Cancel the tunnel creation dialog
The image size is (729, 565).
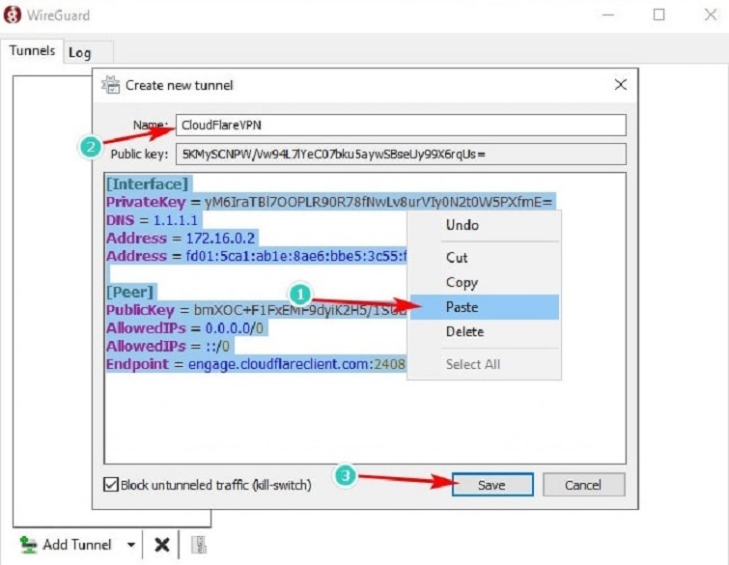tap(583, 485)
